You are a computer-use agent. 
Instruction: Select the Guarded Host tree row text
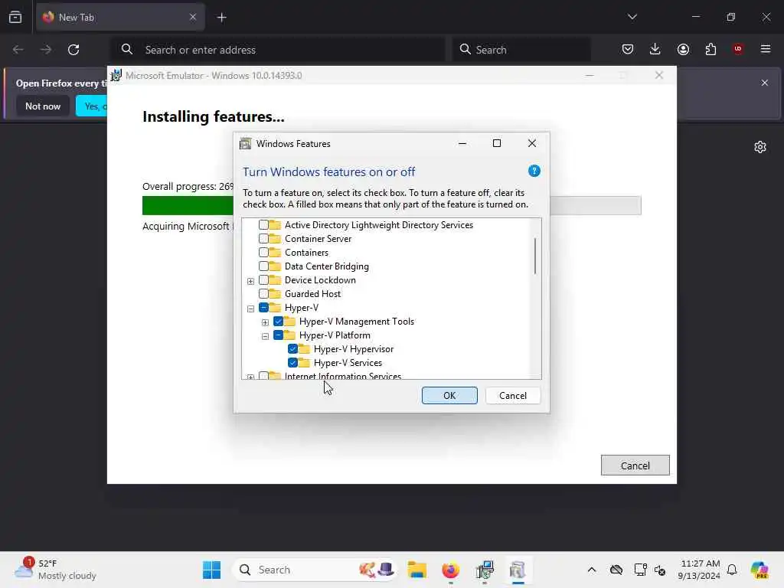pyautogui.click(x=312, y=294)
